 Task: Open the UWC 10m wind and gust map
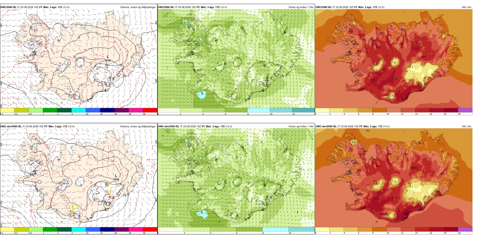236,59
